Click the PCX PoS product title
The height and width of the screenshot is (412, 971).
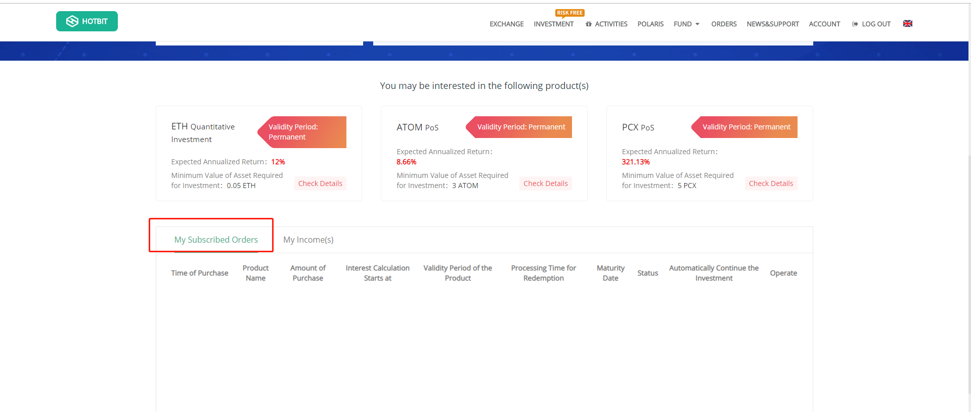click(x=638, y=127)
